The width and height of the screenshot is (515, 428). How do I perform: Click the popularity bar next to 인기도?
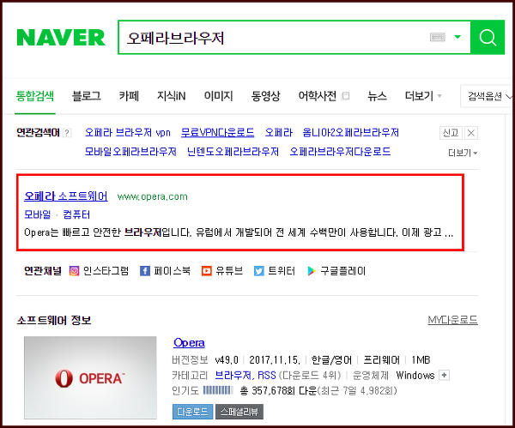point(218,390)
